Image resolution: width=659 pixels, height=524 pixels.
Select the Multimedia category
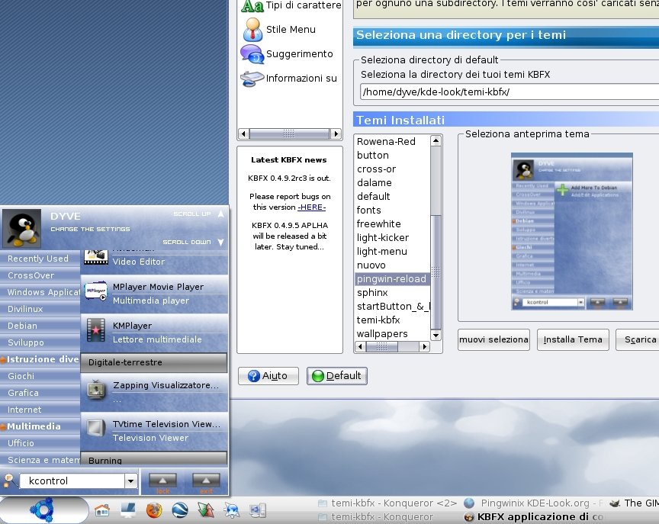point(40,426)
